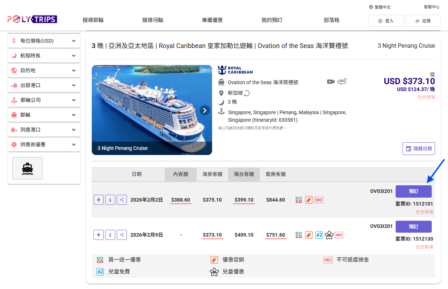Click 預訂 for the 2026年2月2日 sailing
Viewport: 448px width, 289px height.
[x=413, y=191]
